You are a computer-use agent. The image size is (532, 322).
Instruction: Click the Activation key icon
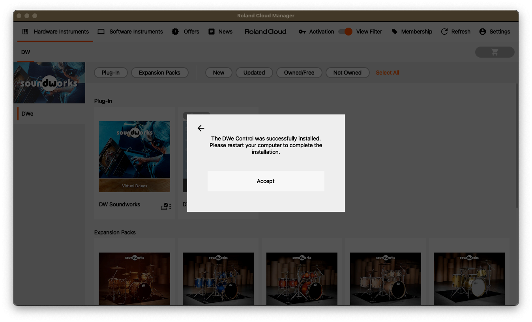coord(302,32)
